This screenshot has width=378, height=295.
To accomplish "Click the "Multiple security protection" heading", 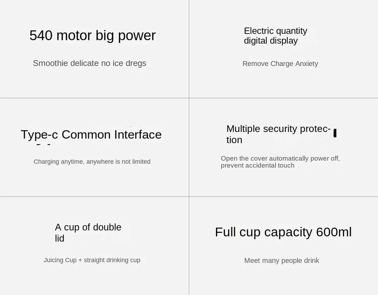I will (278, 134).
